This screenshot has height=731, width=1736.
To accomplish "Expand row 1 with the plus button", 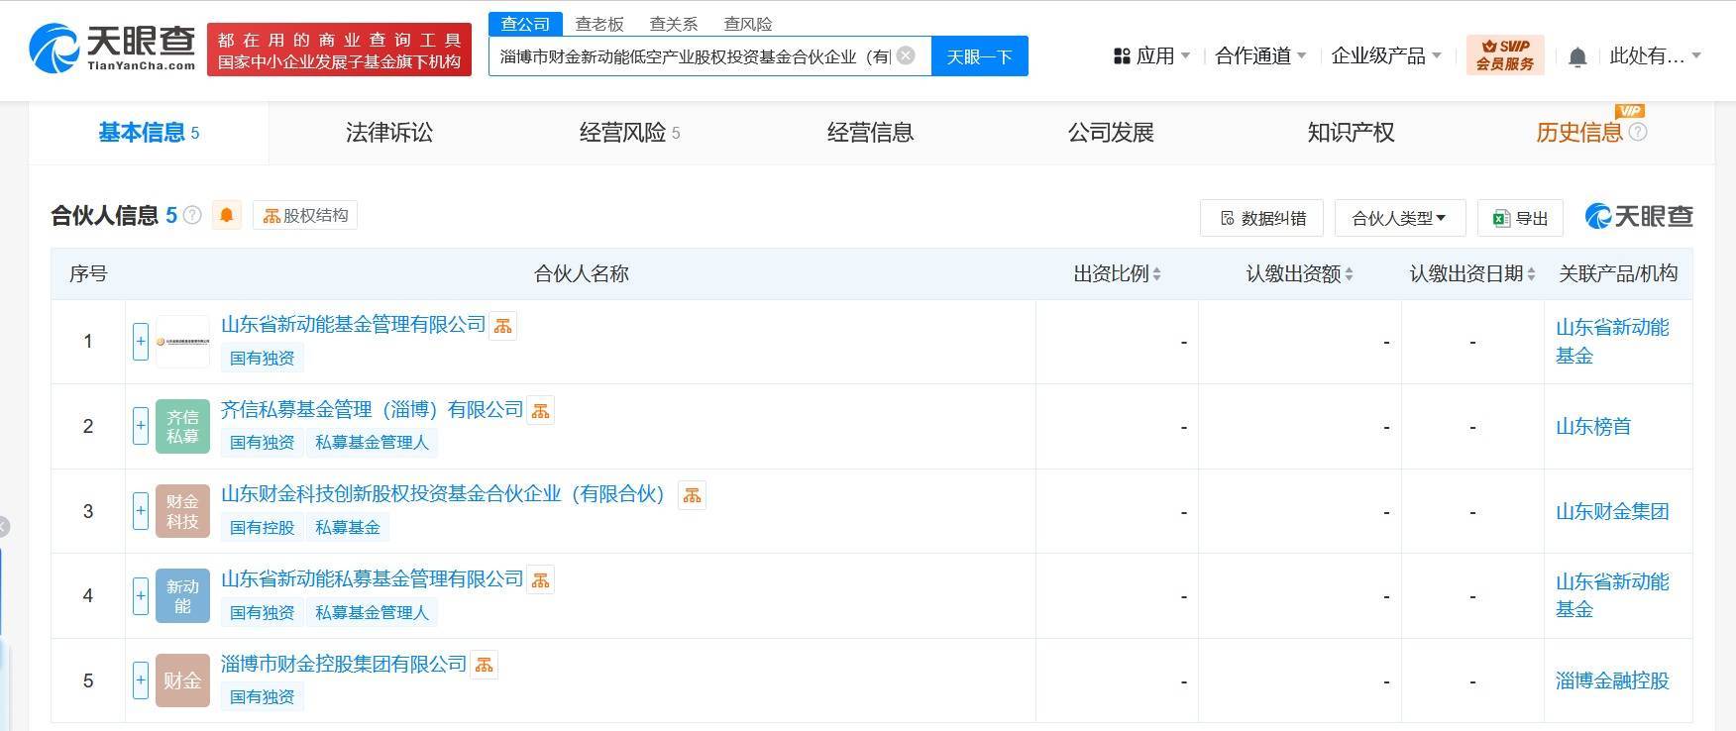I will click(x=141, y=342).
